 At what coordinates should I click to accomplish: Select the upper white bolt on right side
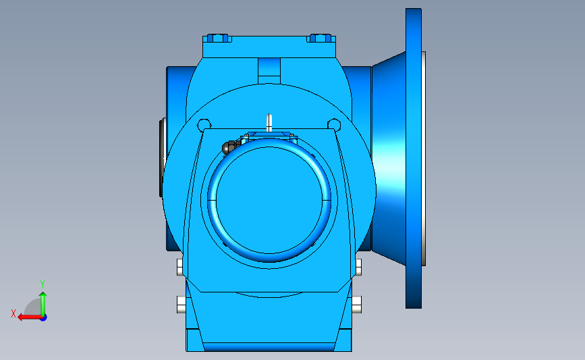[358, 267]
